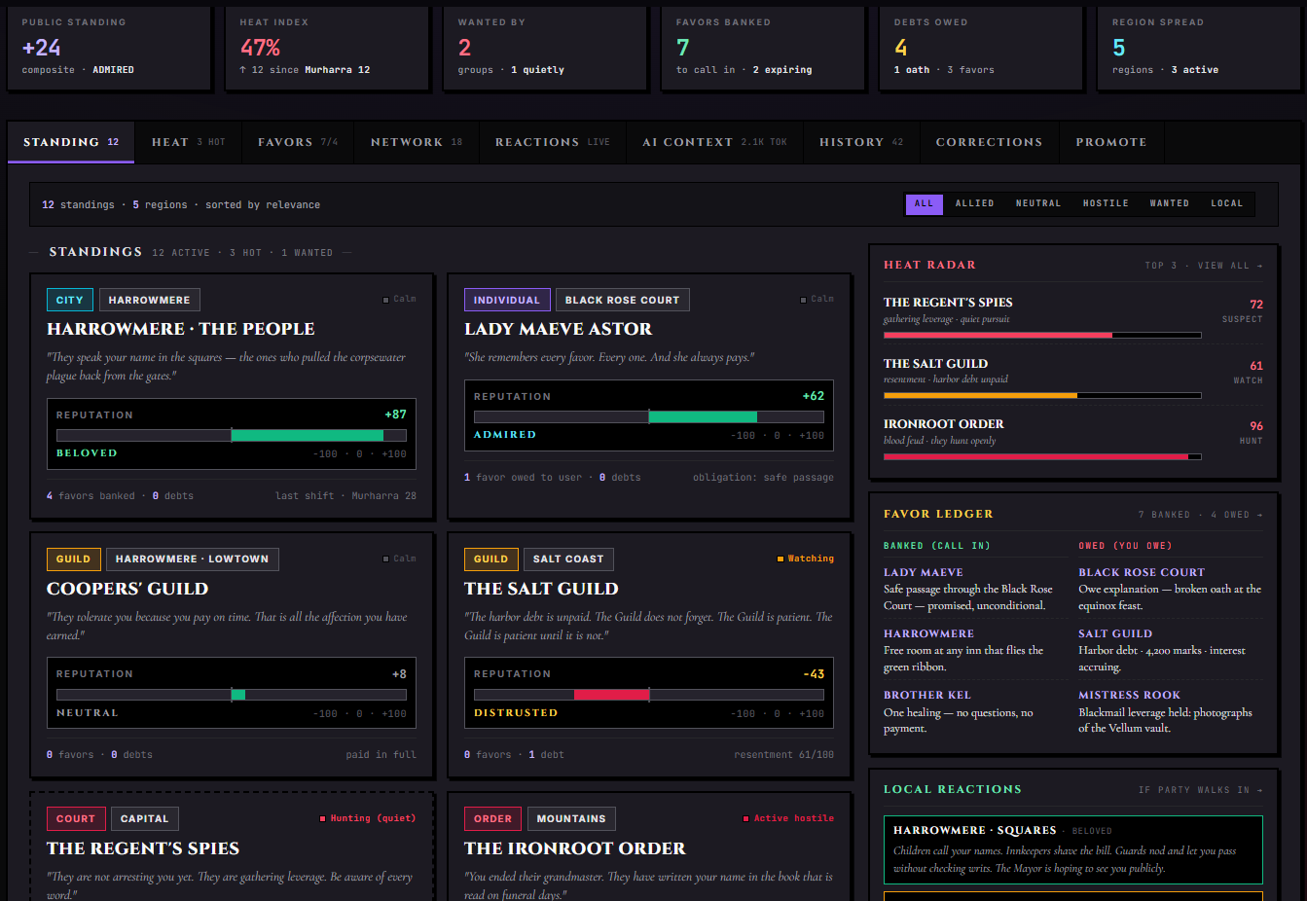Image resolution: width=1307 pixels, height=901 pixels.
Task: Click 'resentment 61/100' on Salt Guild card
Action: pyautogui.click(x=783, y=754)
